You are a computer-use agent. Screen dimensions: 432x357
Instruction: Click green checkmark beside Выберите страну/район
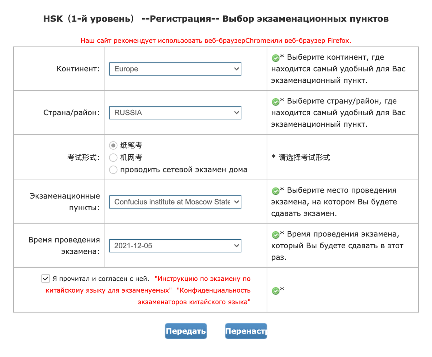point(275,102)
